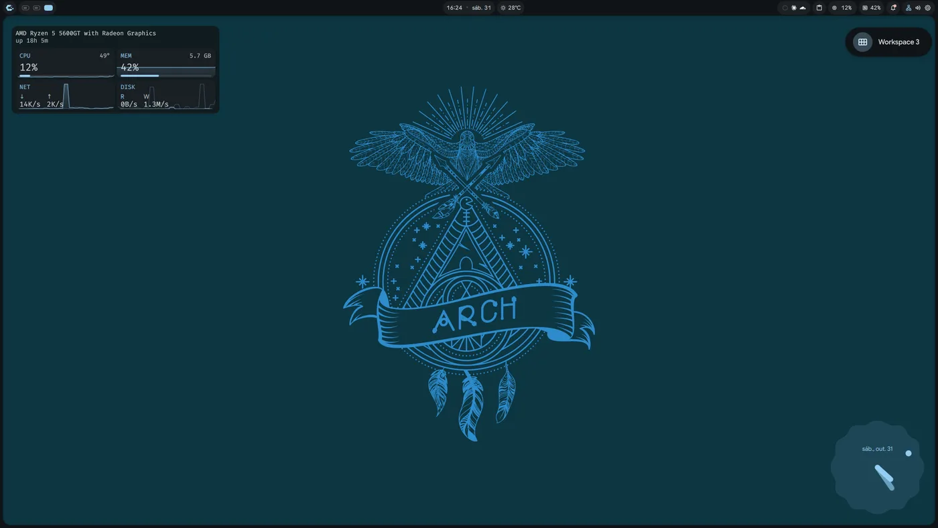
Task: Click the 14K/s download rate in the NET panel
Action: [x=29, y=105]
